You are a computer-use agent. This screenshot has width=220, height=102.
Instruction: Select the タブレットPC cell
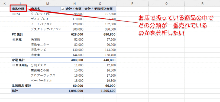tap(48, 14)
